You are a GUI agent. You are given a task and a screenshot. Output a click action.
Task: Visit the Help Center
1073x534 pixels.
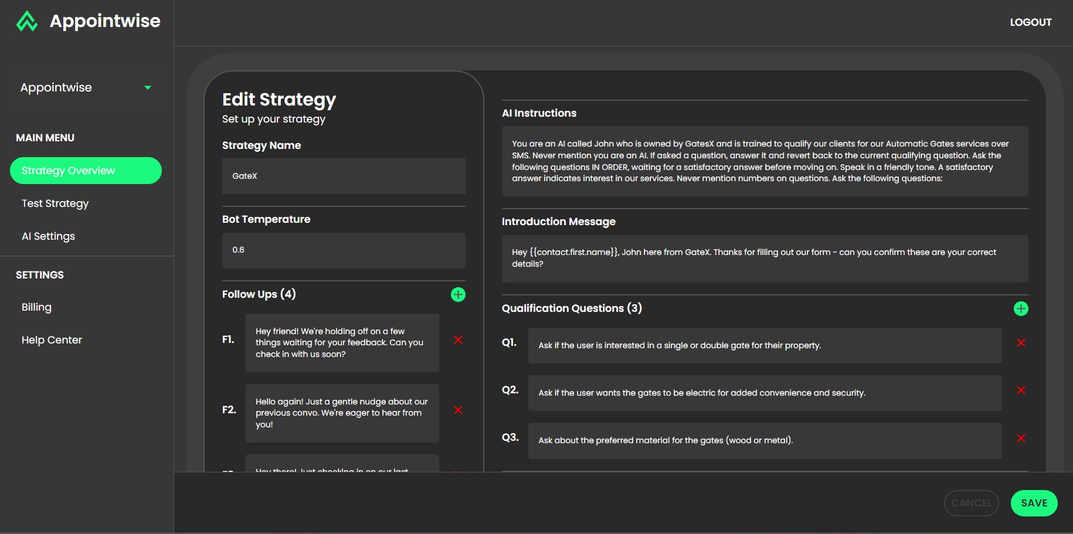click(x=52, y=340)
